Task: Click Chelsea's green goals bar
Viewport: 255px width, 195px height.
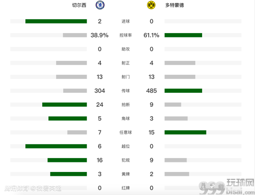Action: pyautogui.click(x=56, y=21)
